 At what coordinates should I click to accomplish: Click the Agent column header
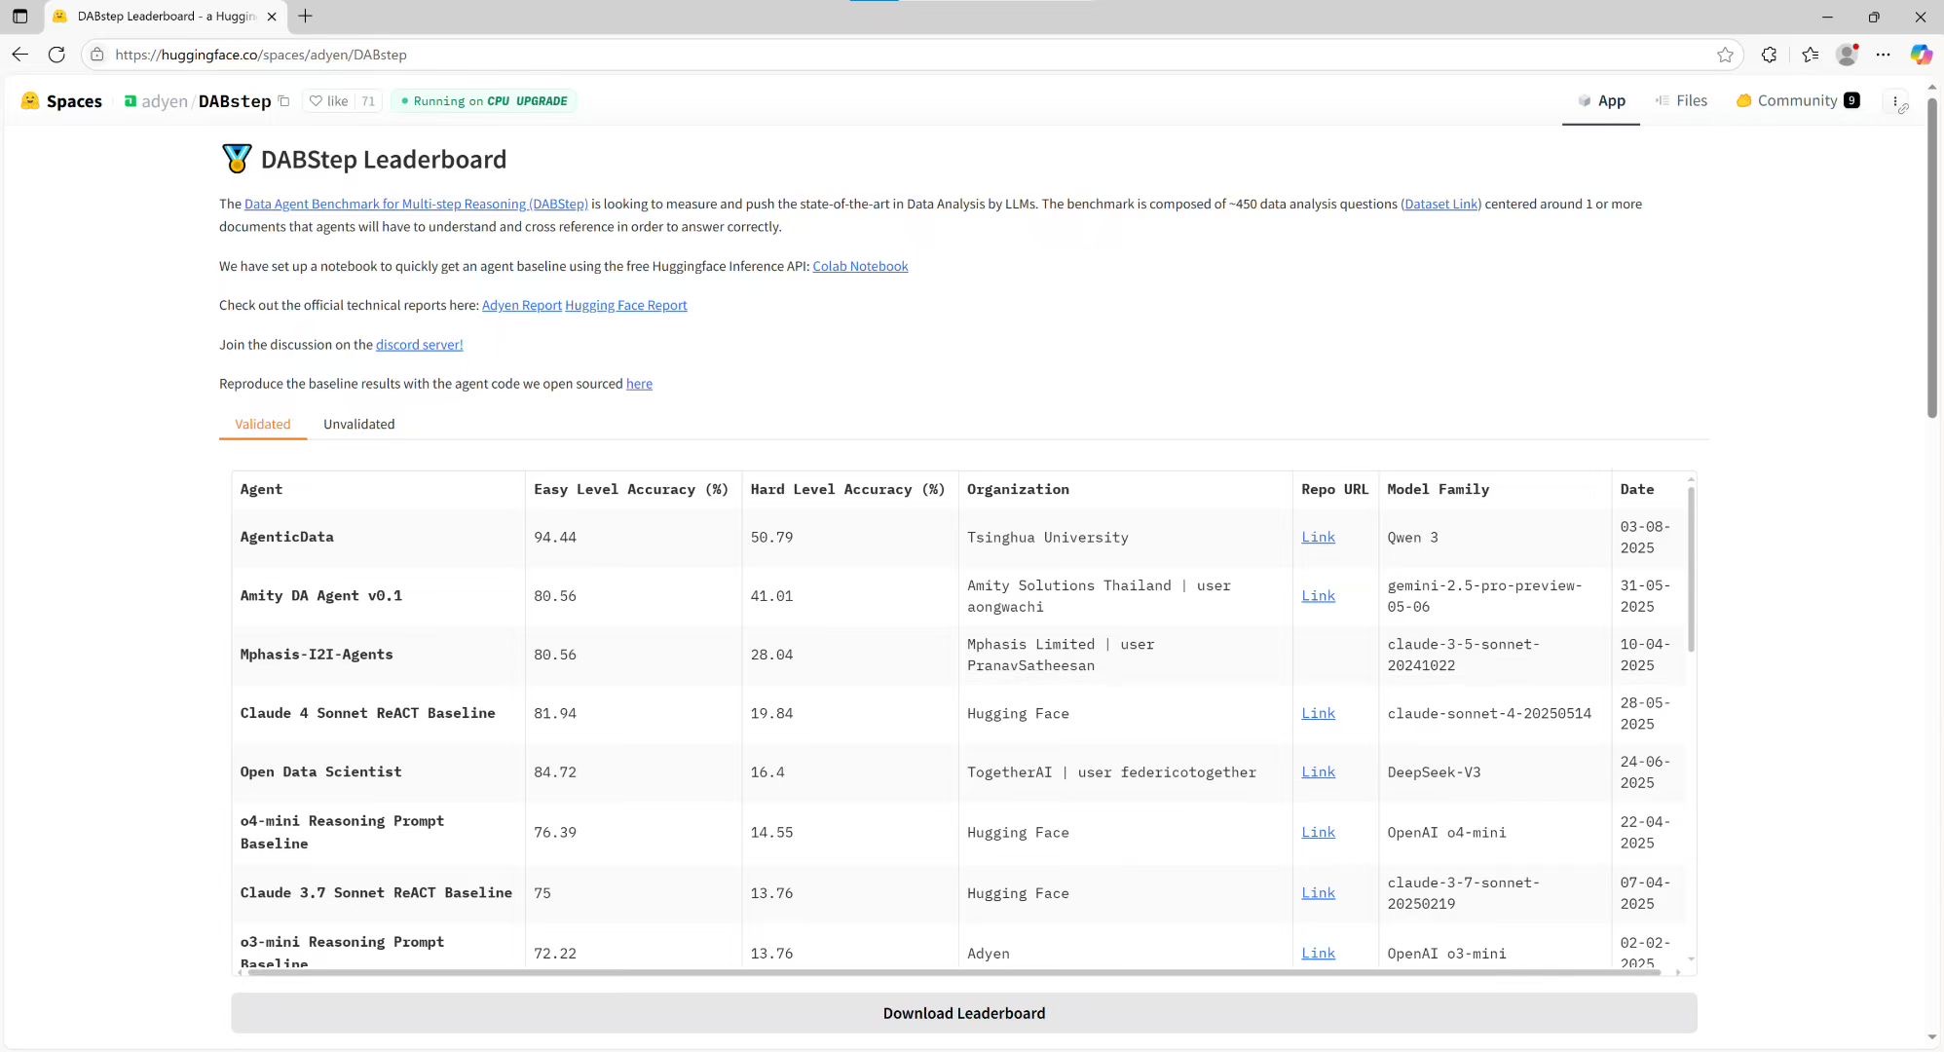point(378,489)
